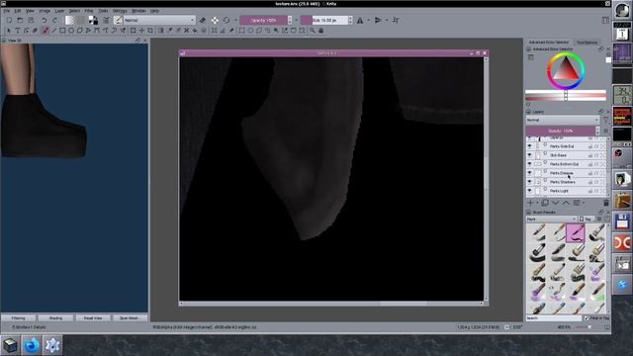The width and height of the screenshot is (633, 356).
Task: Hide the Pants Creases layer
Action: [529, 173]
